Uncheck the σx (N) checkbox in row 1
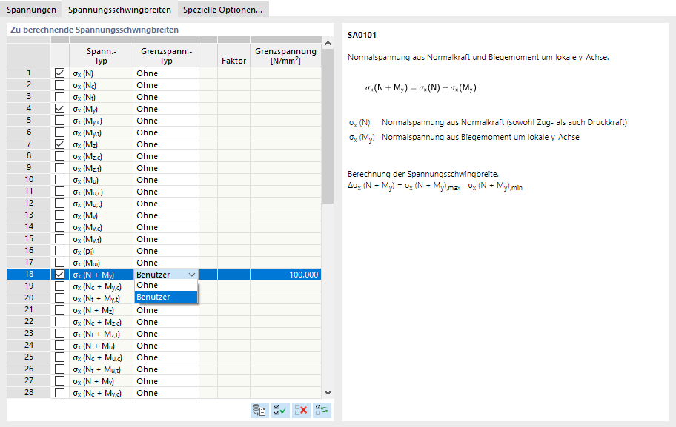This screenshot has height=427, width=676. coord(60,73)
